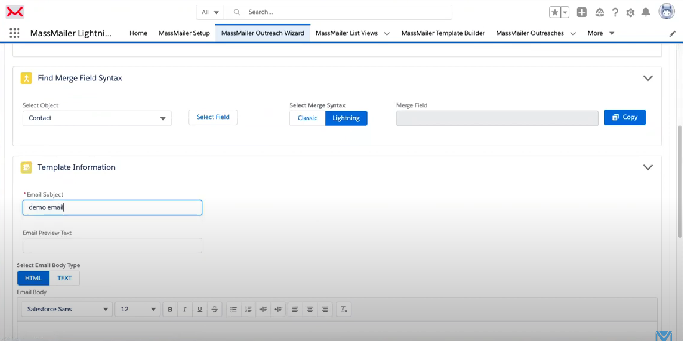The width and height of the screenshot is (683, 341).
Task: Open the MassMailer Template Builder tab
Action: tap(443, 33)
